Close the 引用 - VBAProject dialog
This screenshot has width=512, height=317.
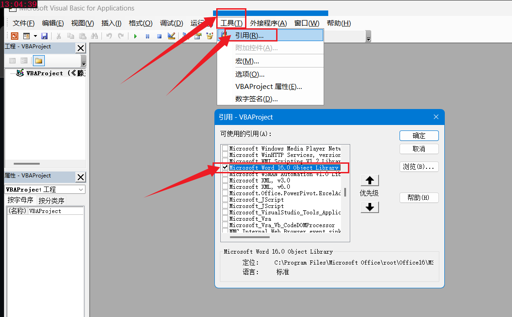436,117
